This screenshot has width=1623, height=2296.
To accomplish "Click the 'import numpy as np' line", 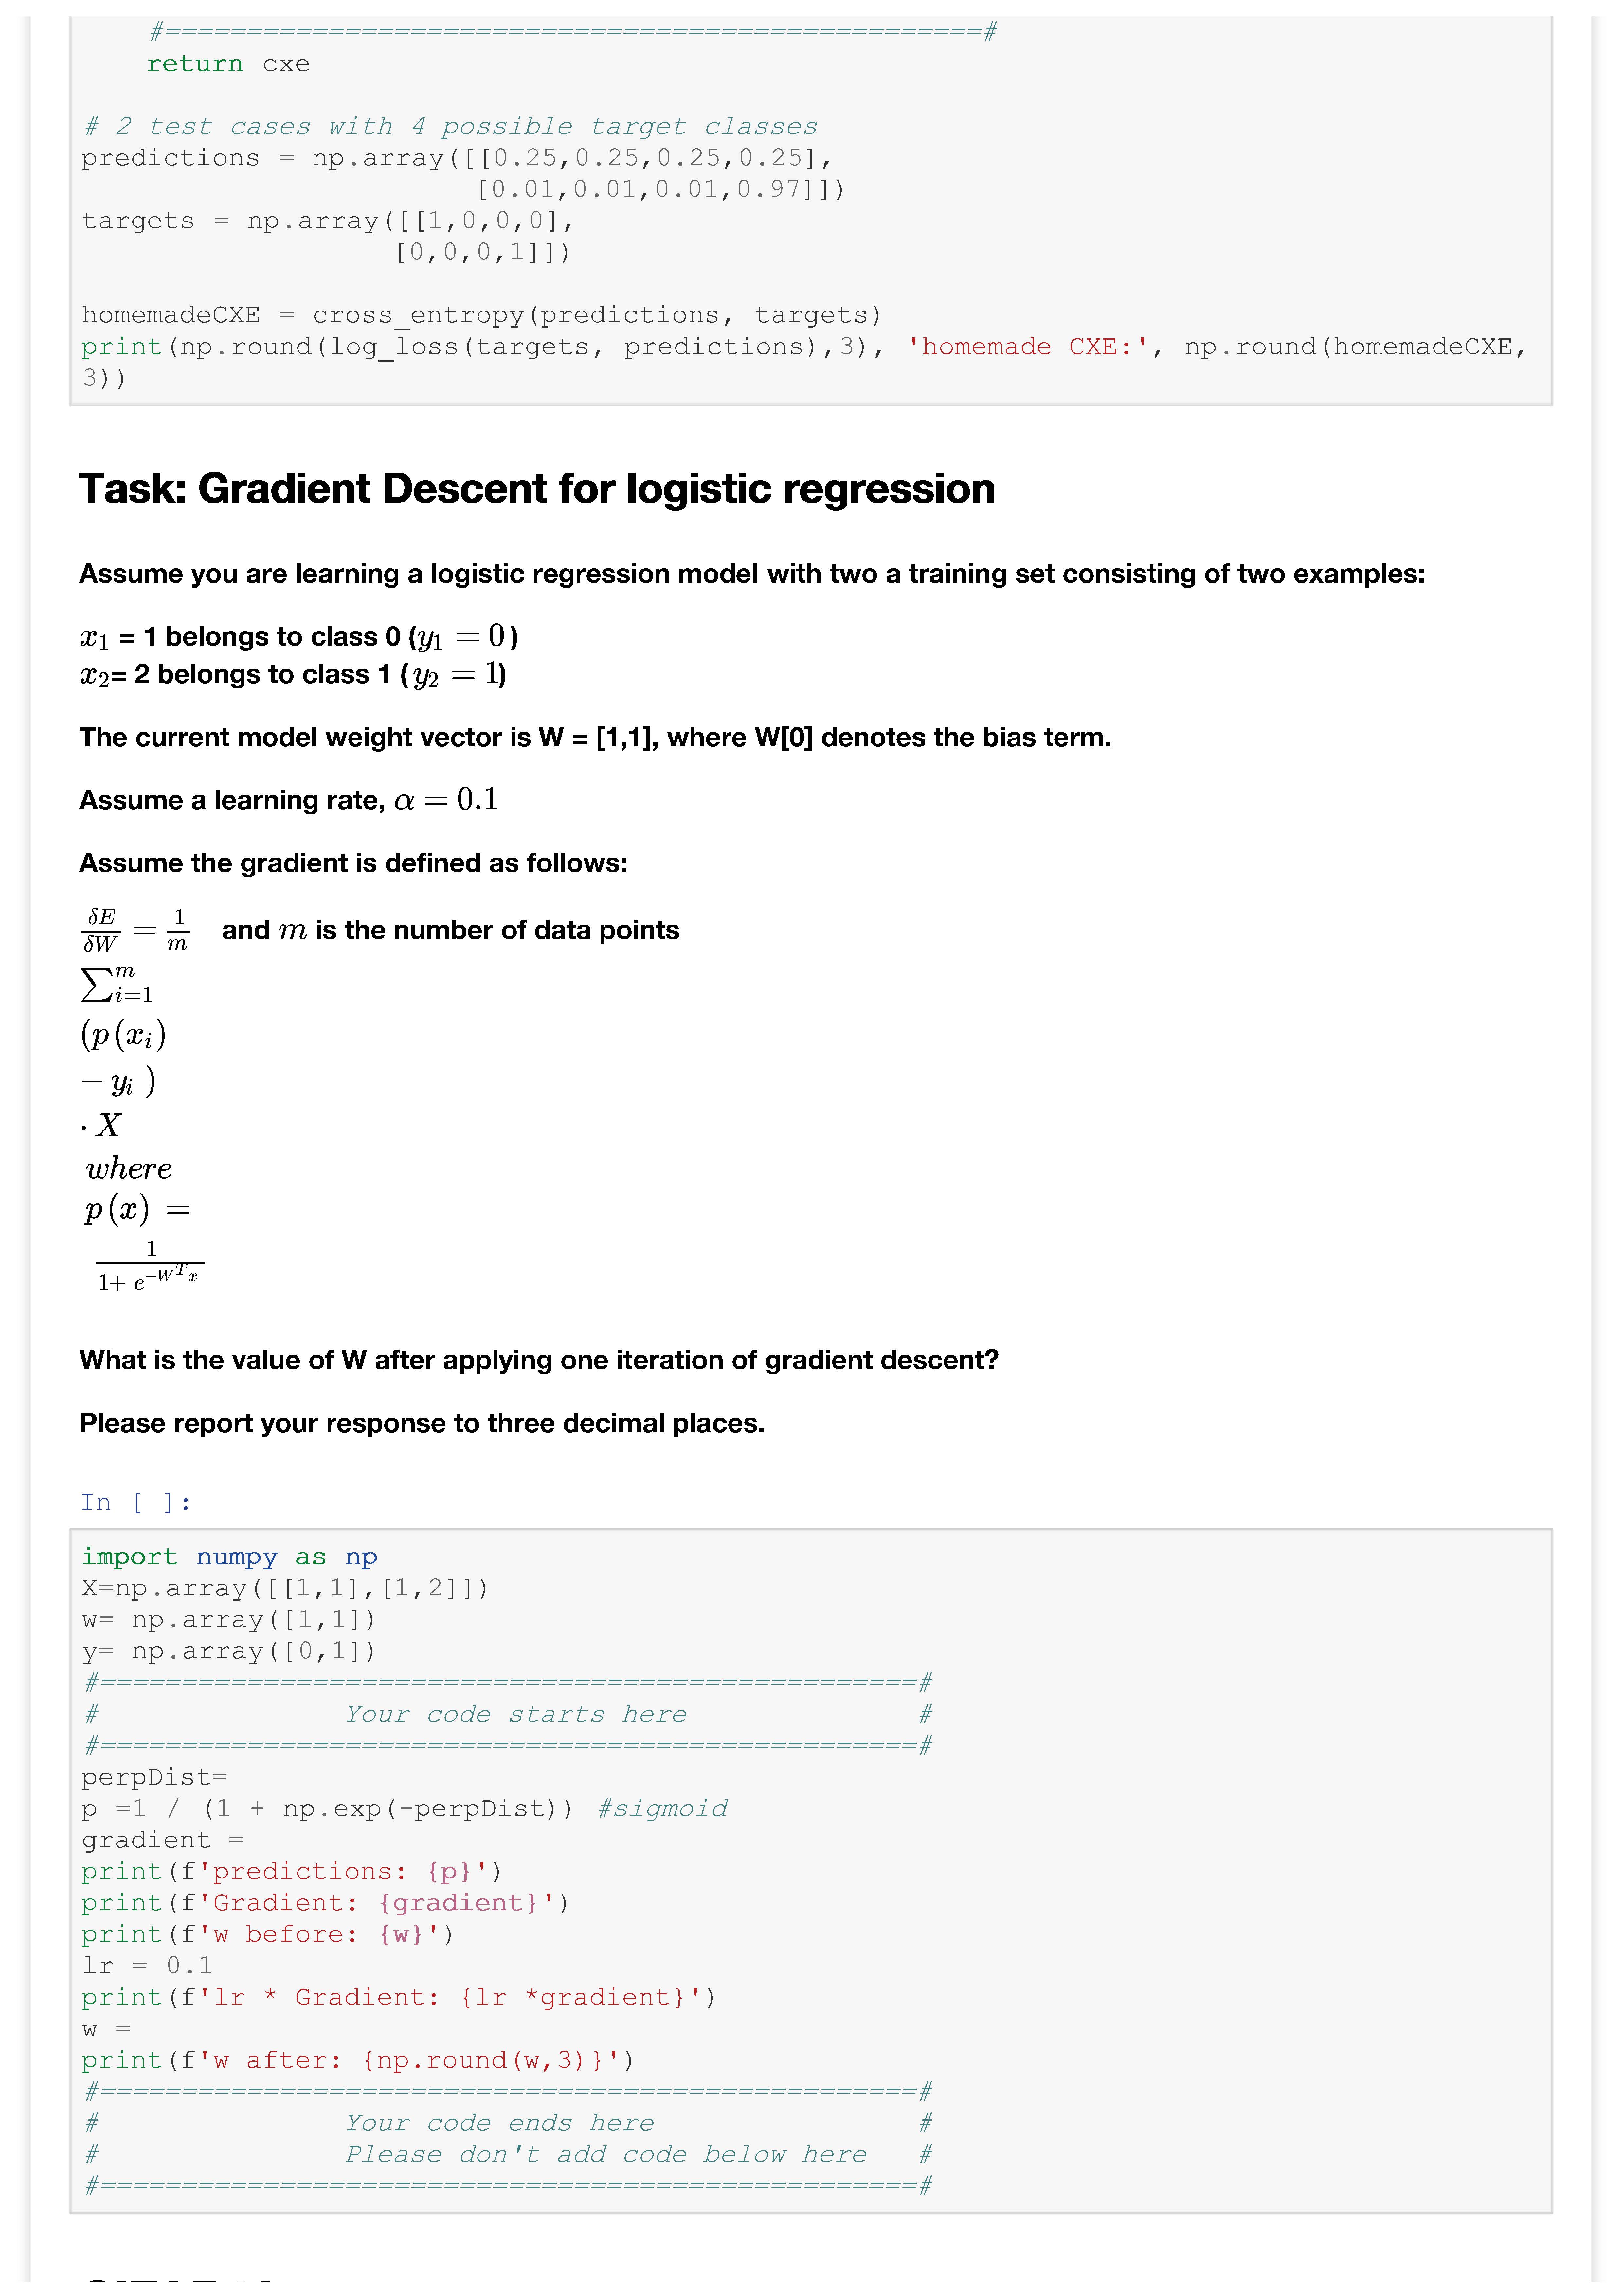I will pyautogui.click(x=229, y=1557).
